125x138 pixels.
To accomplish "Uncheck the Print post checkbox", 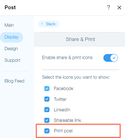I will [47, 131].
